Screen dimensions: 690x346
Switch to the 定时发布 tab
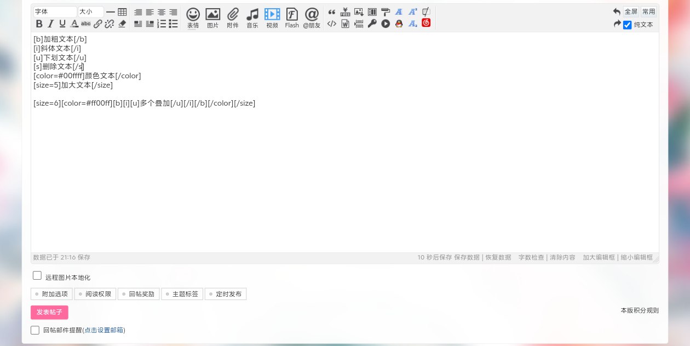(226, 294)
